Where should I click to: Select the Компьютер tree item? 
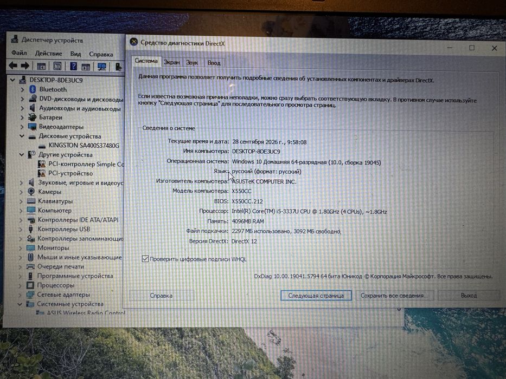pyautogui.click(x=55, y=211)
